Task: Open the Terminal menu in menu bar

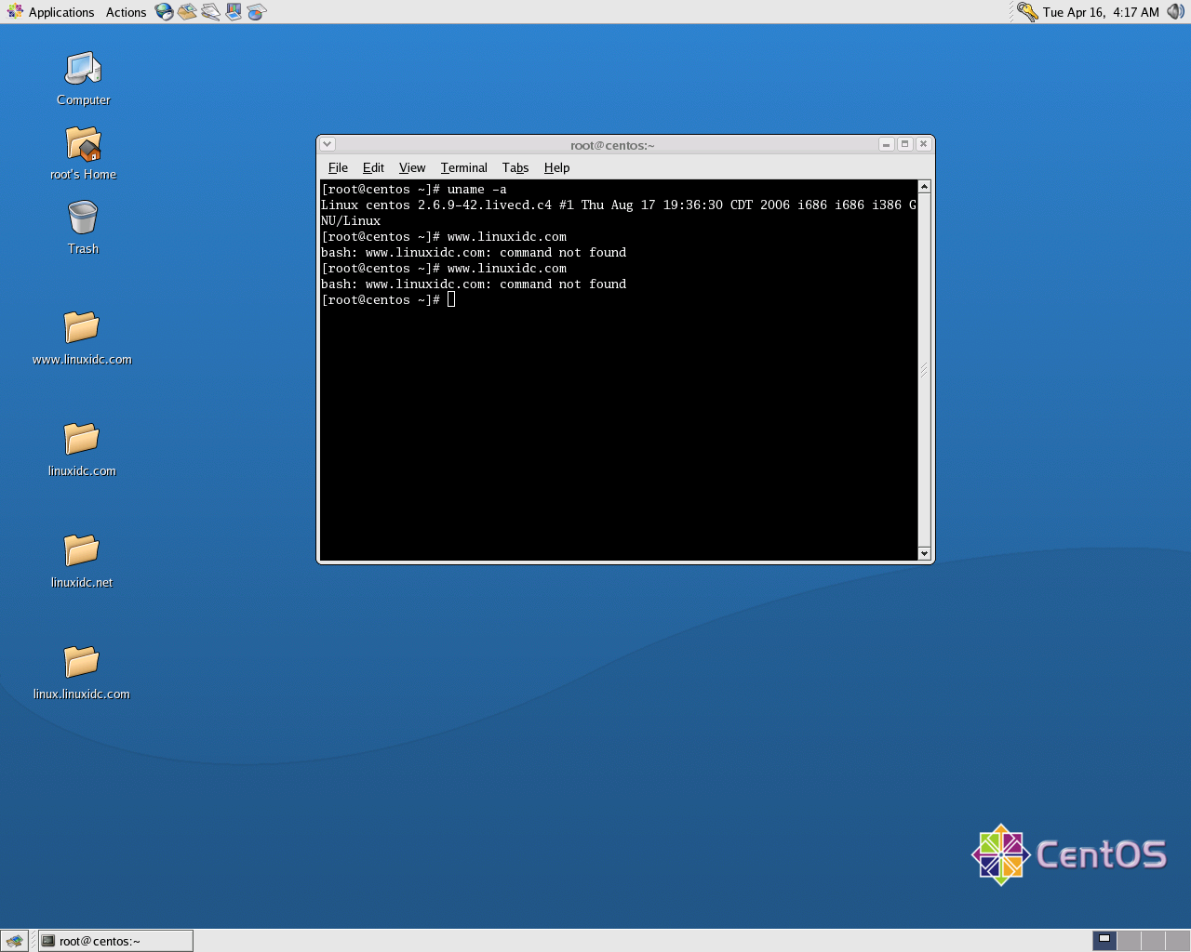Action: click(x=464, y=167)
